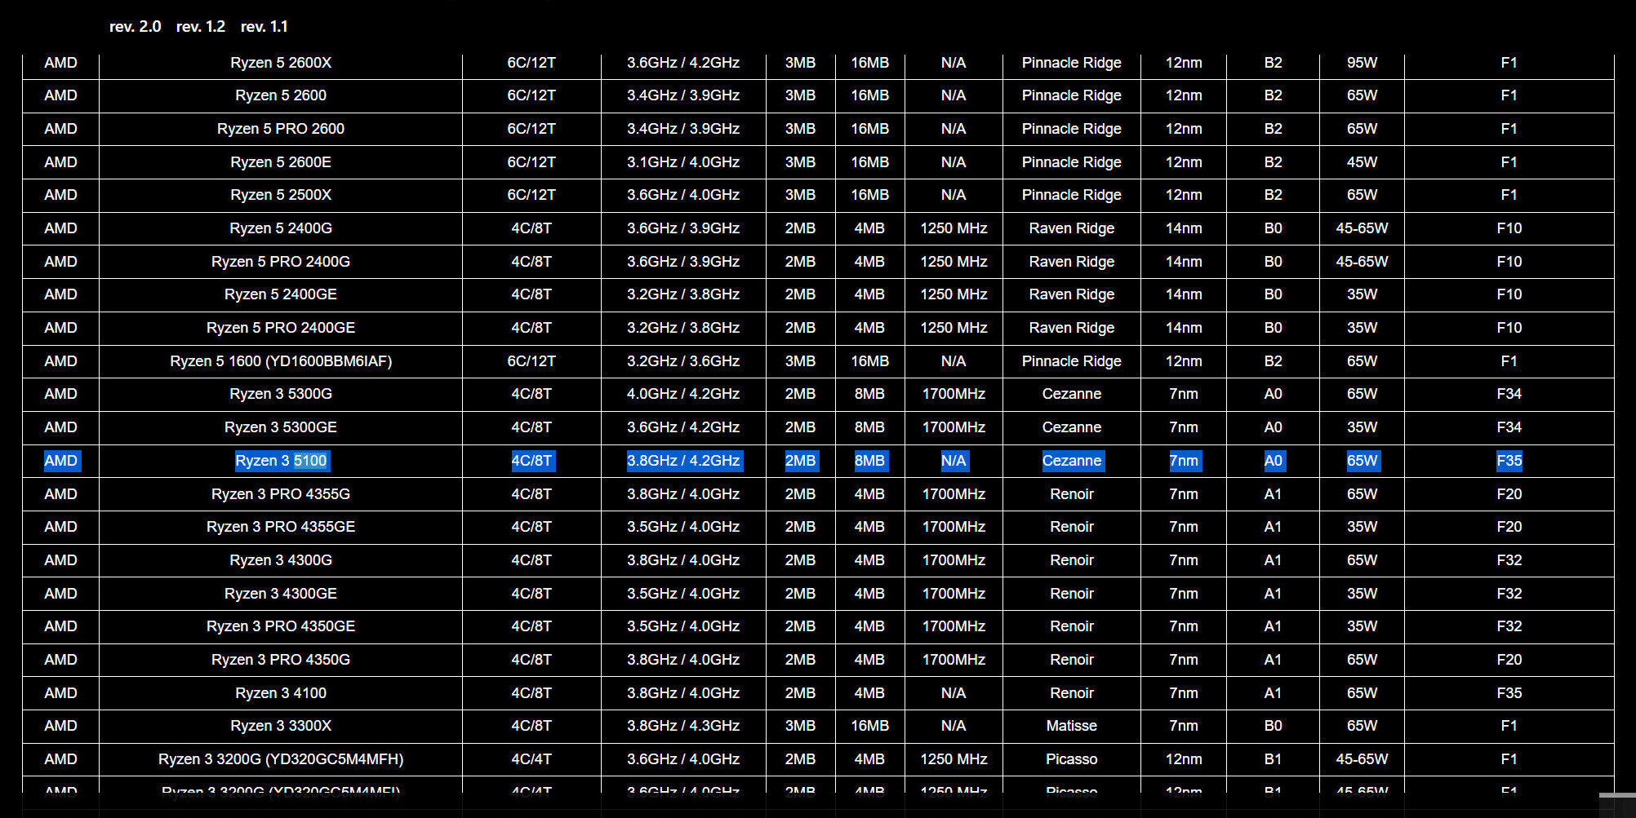Click the 16MB L3 cell for Ryzen 3 3300X
The image size is (1636, 818).
870,726
